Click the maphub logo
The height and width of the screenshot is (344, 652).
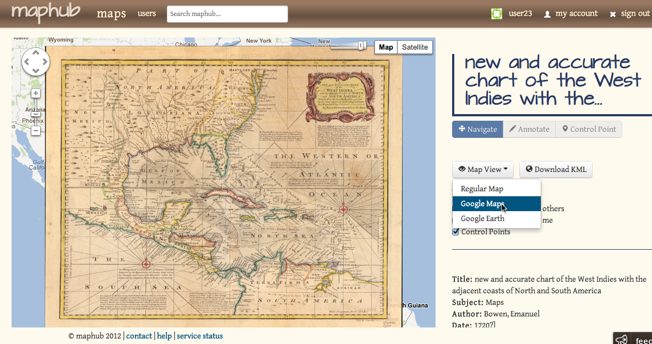46,12
